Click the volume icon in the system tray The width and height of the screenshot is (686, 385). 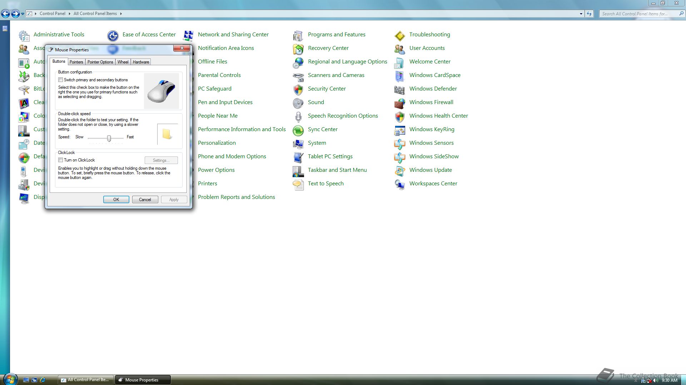656,380
